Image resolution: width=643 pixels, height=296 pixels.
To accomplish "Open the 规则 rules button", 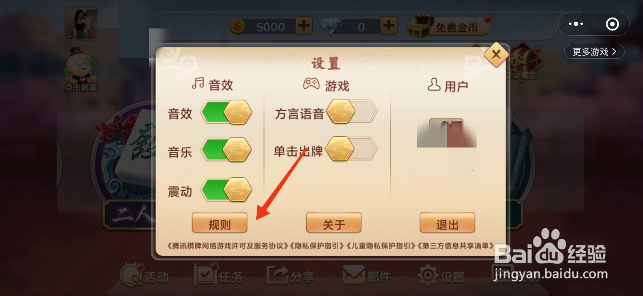I will (x=219, y=223).
